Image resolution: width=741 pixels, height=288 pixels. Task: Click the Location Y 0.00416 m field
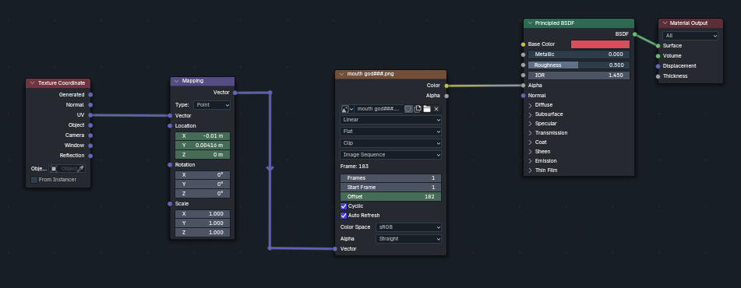[203, 146]
